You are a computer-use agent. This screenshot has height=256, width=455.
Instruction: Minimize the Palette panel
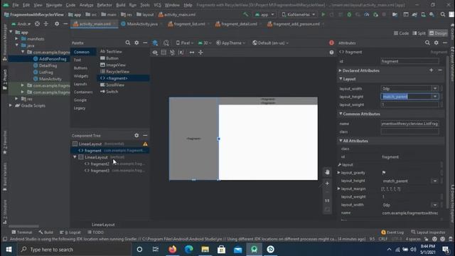pos(145,43)
